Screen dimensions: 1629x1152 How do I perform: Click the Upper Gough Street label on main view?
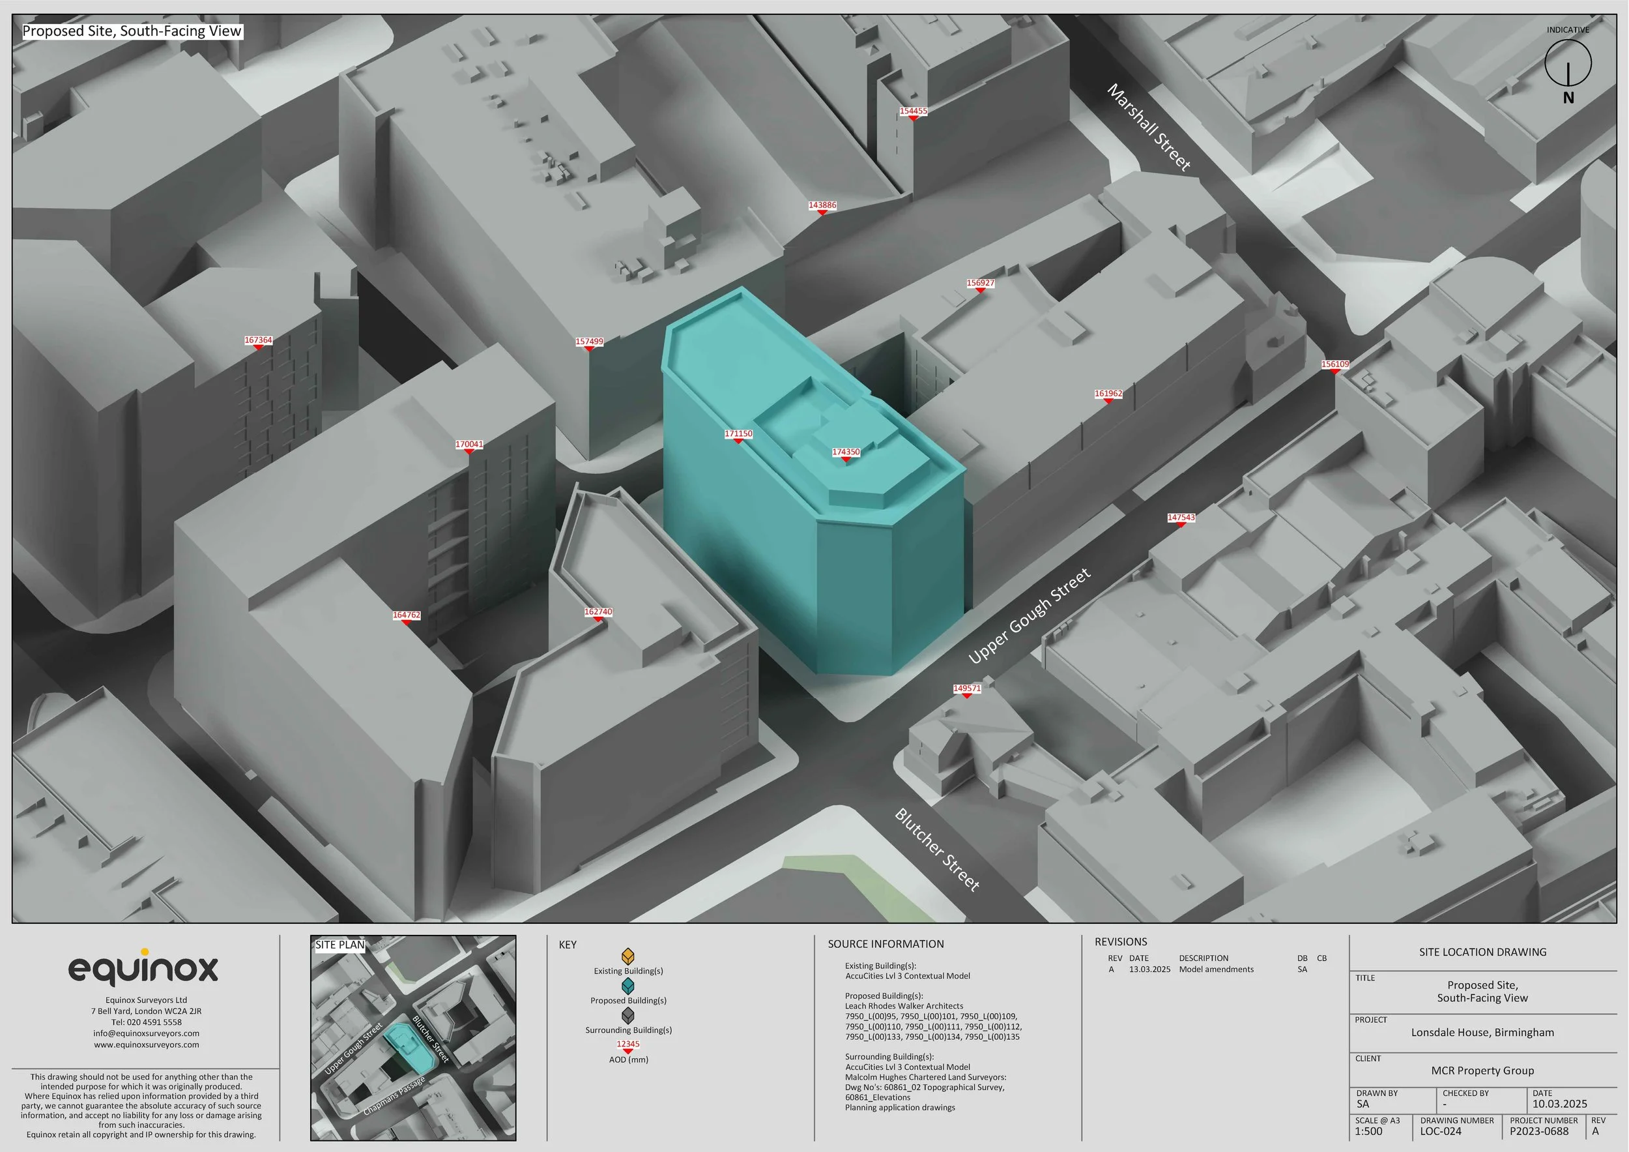(x=1030, y=616)
